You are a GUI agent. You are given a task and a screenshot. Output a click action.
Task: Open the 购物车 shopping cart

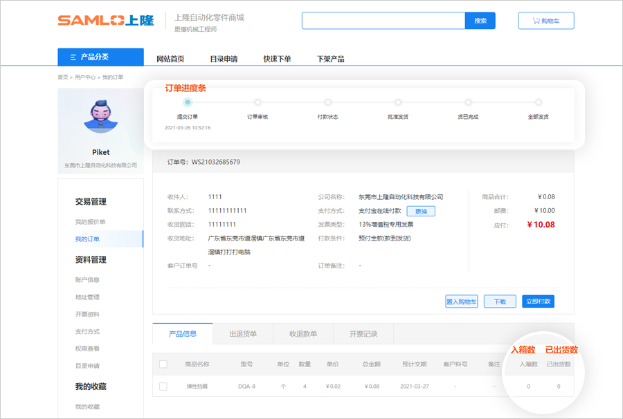click(545, 21)
